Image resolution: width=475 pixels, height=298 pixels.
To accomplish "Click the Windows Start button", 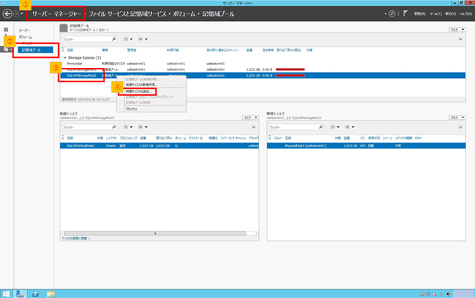I will coord(6,293).
